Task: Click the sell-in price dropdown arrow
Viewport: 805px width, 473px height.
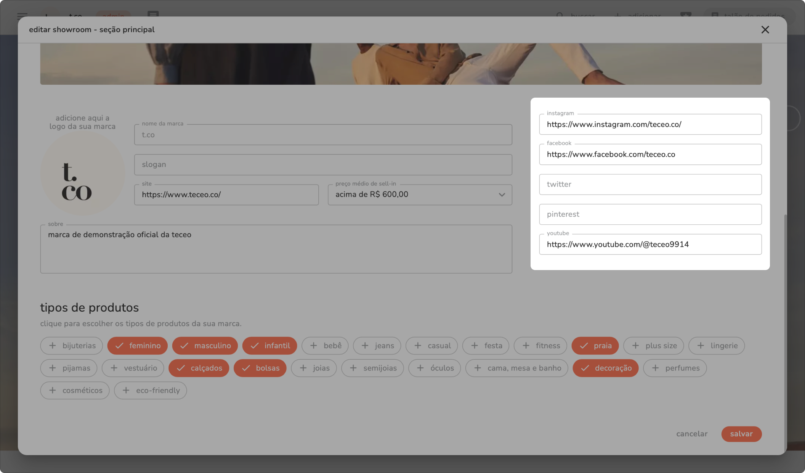Action: pyautogui.click(x=502, y=195)
